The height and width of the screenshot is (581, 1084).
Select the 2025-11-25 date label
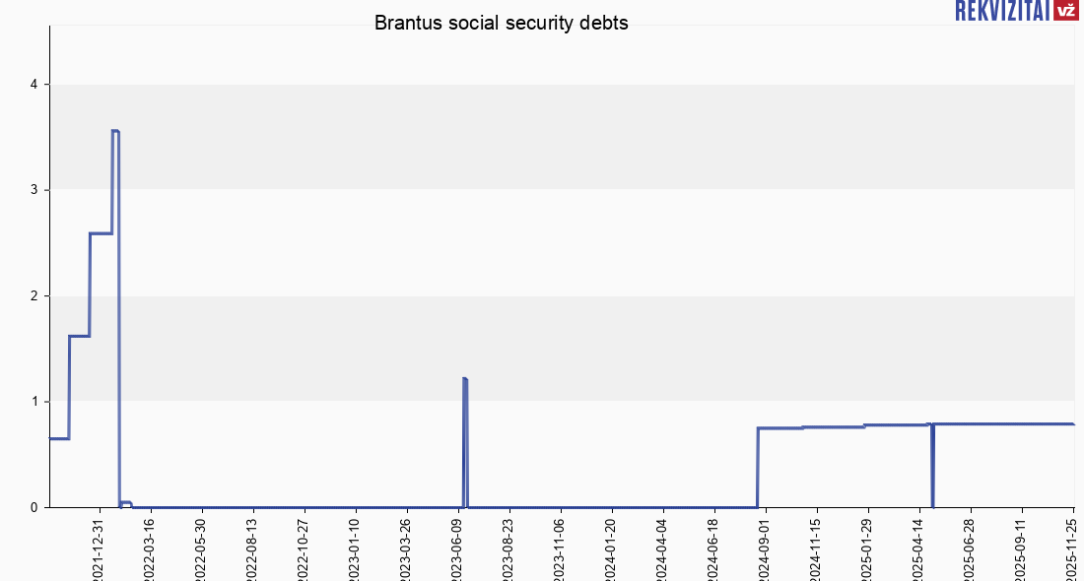(1072, 548)
